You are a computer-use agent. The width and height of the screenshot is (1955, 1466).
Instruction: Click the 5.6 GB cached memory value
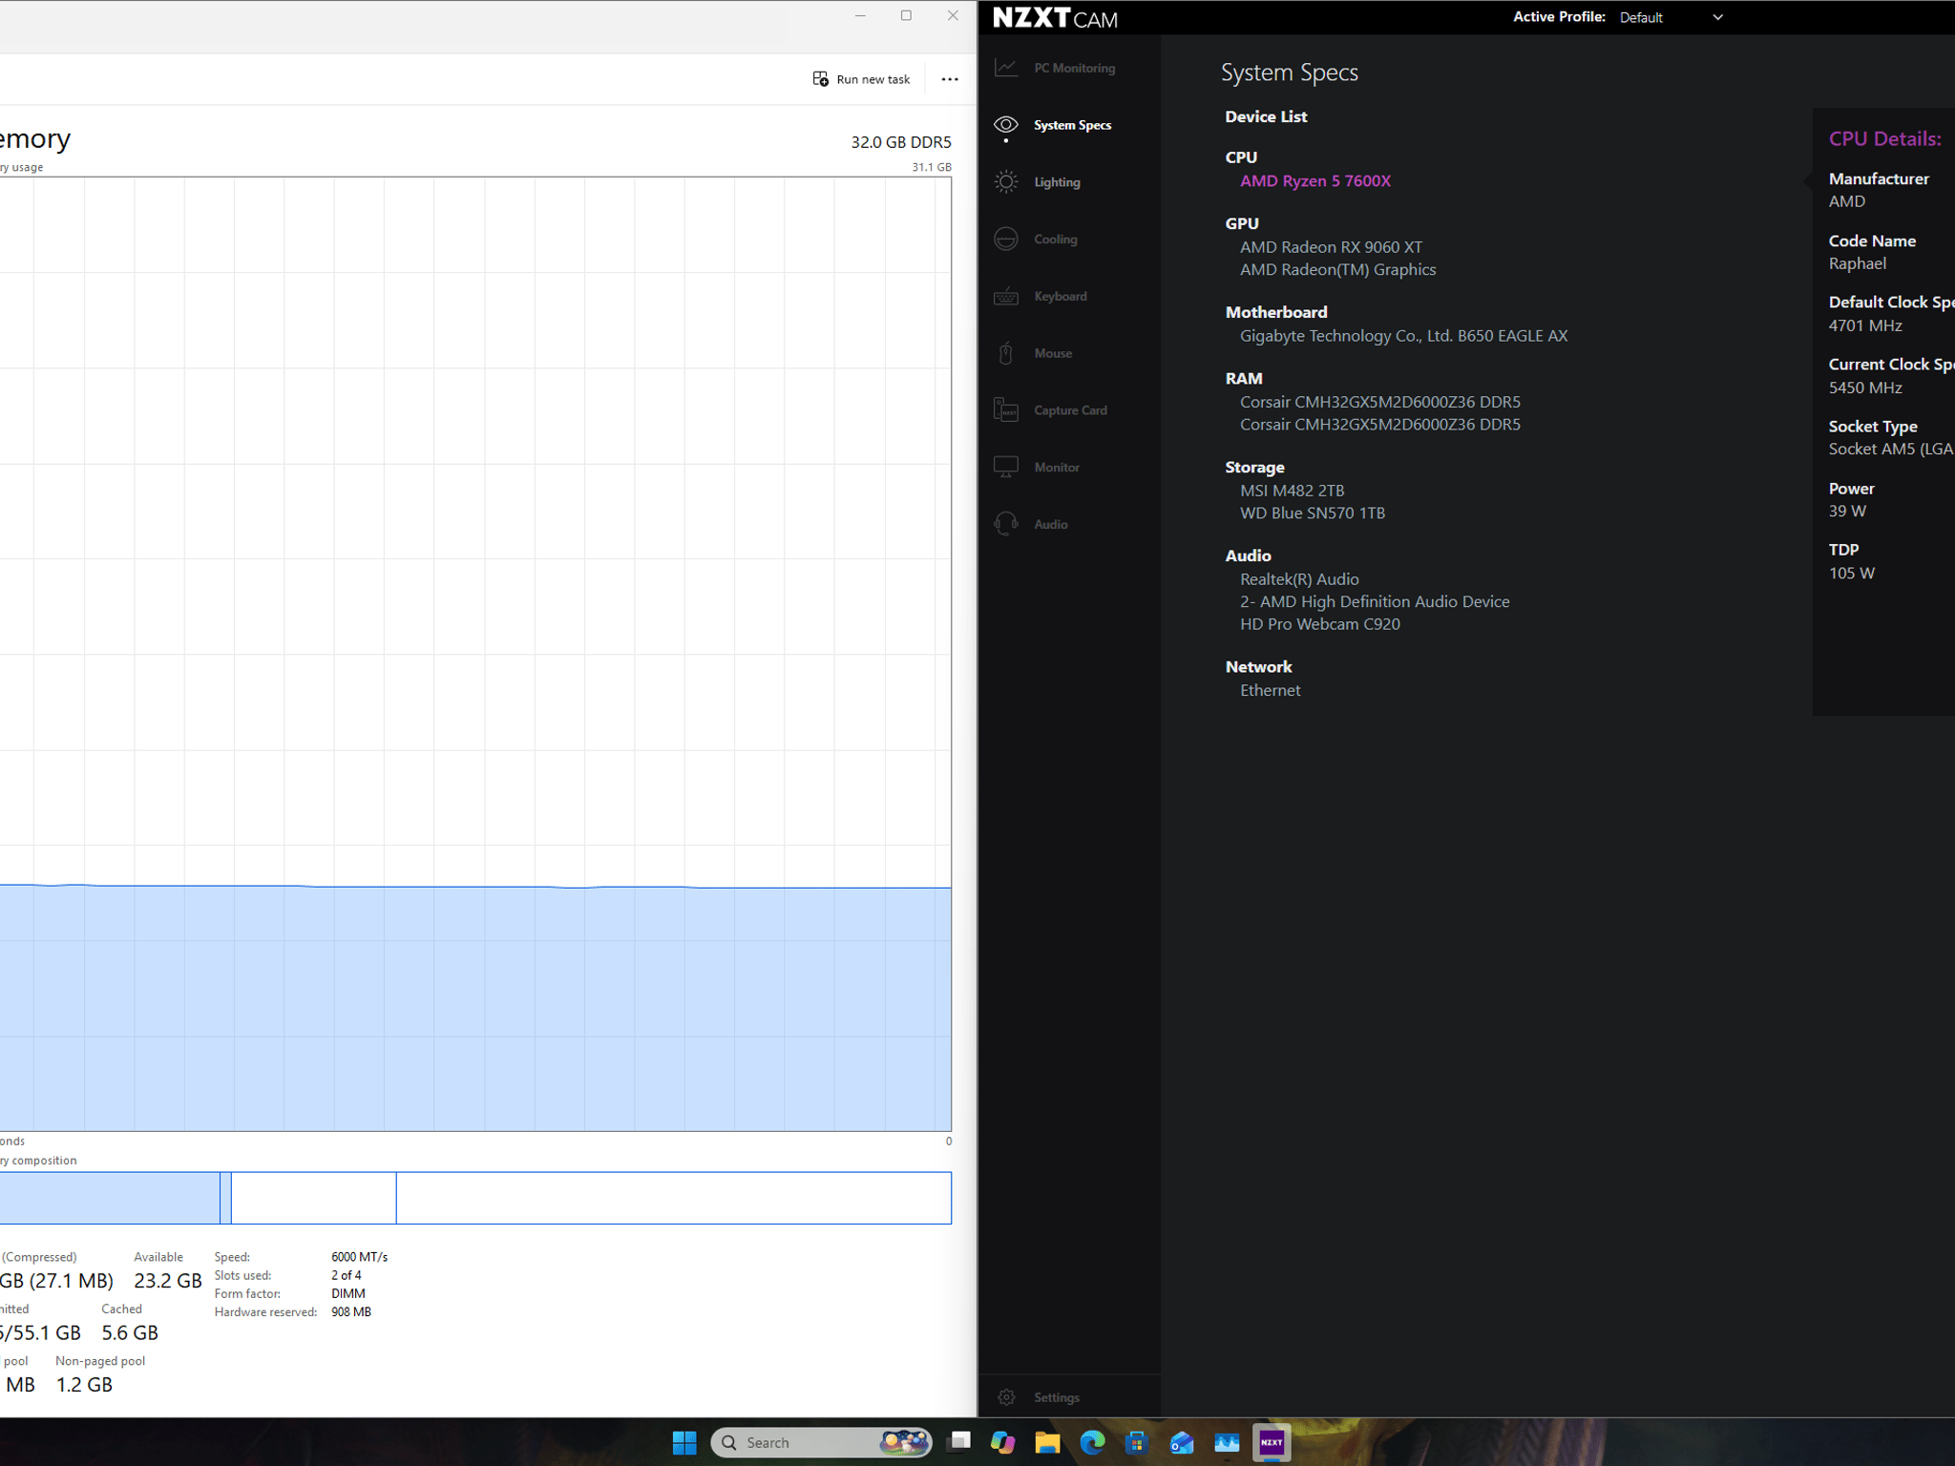pyautogui.click(x=130, y=1332)
